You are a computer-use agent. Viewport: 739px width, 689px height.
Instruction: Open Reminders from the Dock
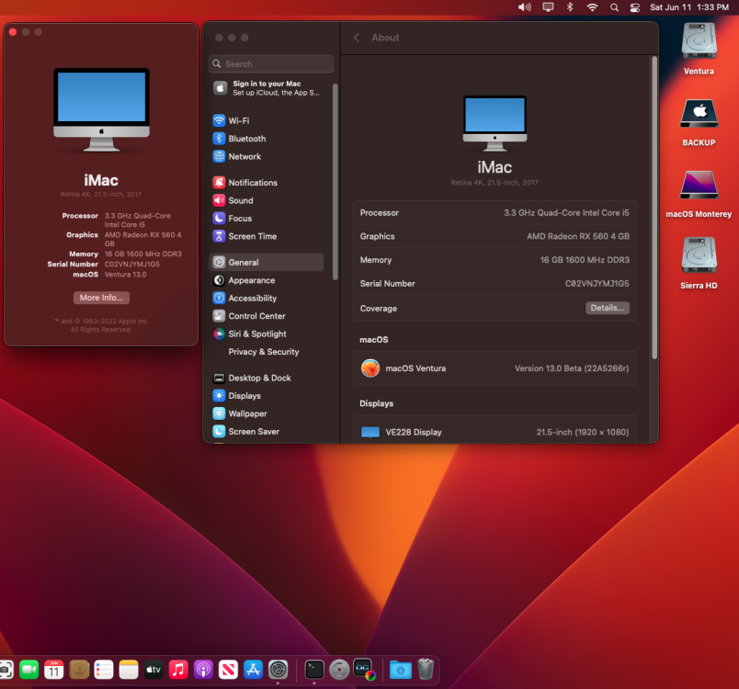coord(104,669)
